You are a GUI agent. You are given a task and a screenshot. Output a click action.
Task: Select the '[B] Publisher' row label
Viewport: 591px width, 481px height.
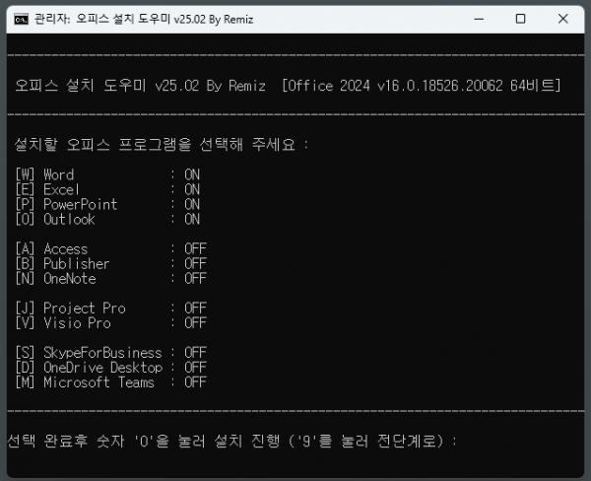[62, 264]
